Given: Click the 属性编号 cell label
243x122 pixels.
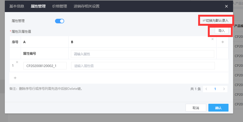Looking at the screenshot, I should tap(30, 54).
